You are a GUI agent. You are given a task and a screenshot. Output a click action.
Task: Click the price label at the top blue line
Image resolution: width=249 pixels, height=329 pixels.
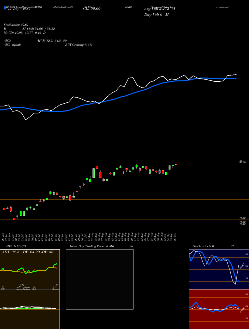243,162
